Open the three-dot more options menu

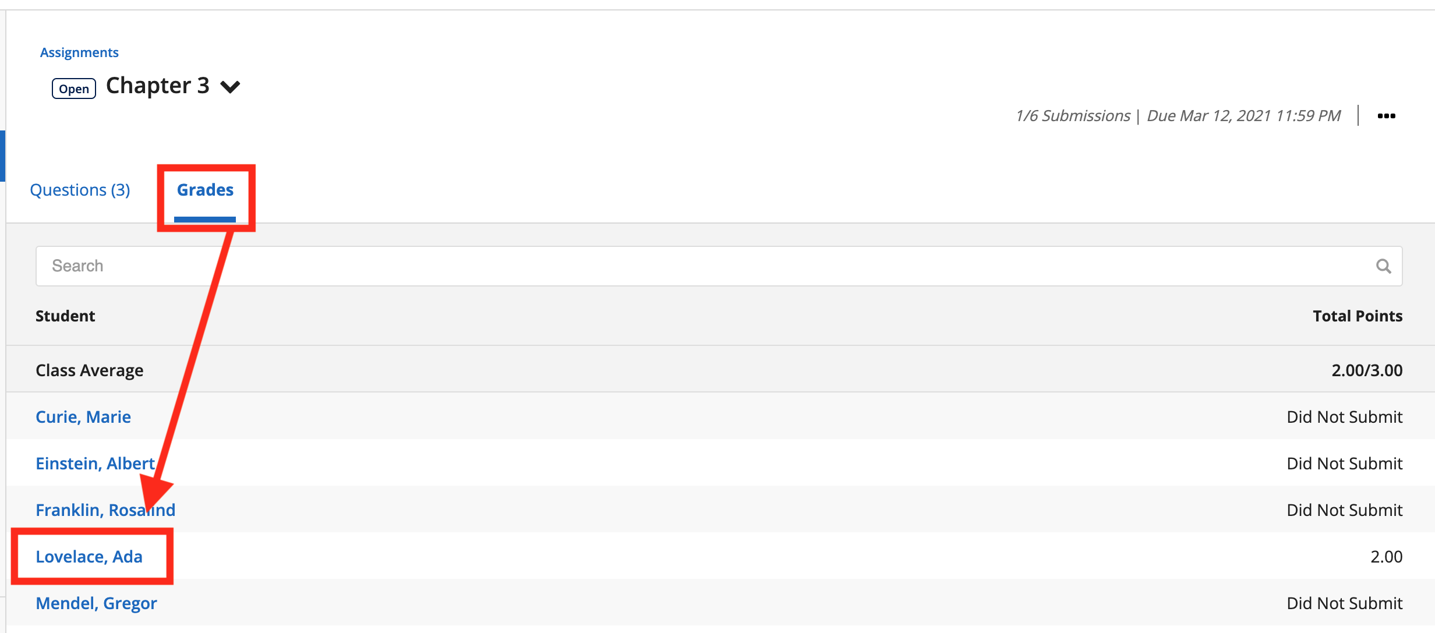(1386, 116)
